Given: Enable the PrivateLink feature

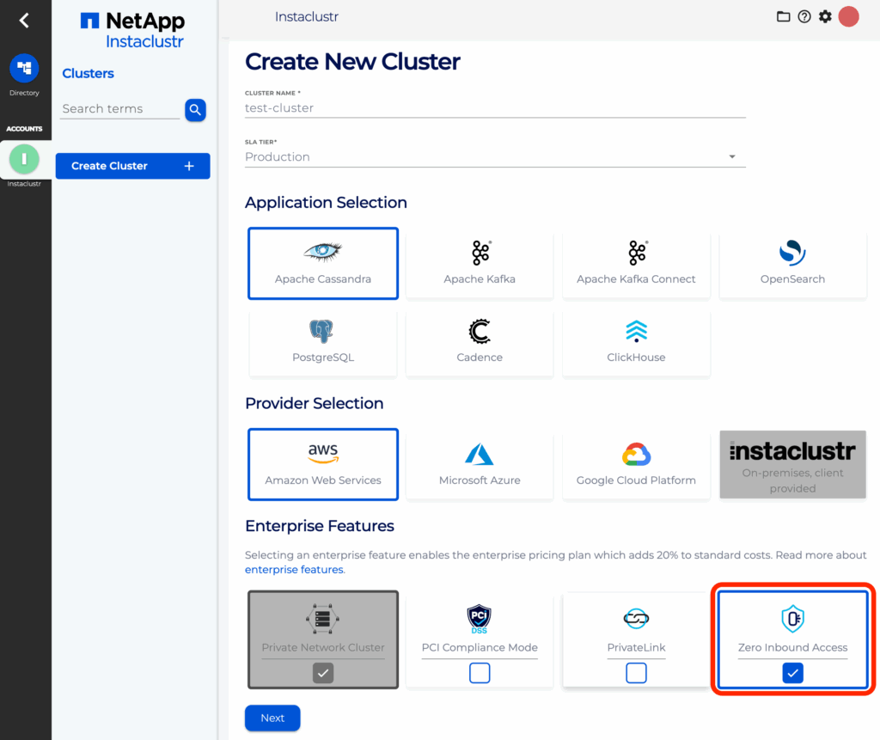Looking at the screenshot, I should click(x=635, y=673).
